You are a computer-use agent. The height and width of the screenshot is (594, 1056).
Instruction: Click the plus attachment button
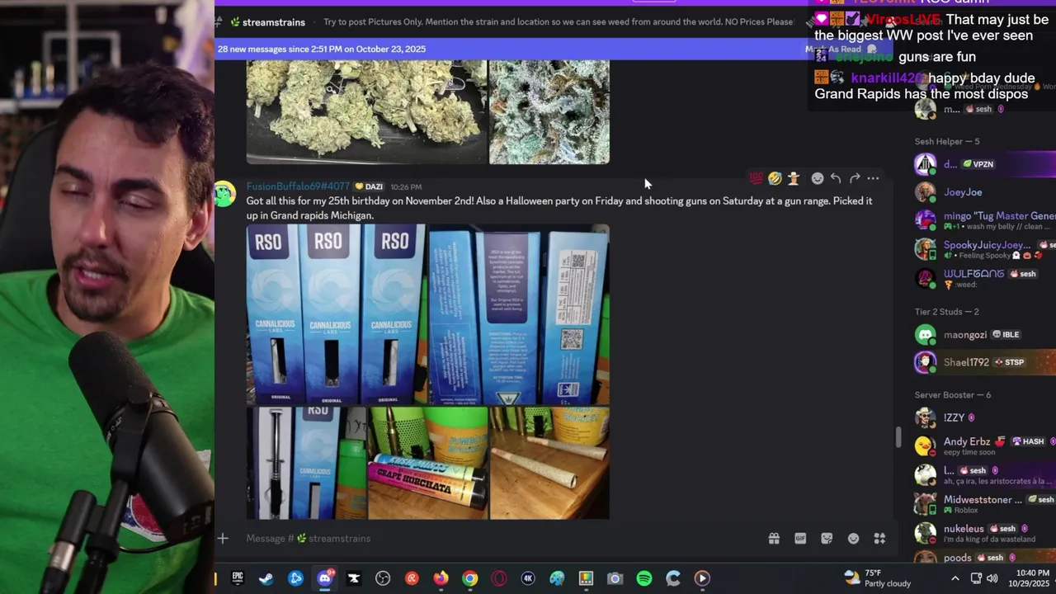coord(223,539)
